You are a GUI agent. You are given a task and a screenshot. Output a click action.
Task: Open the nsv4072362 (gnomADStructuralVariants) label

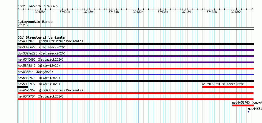point(50,90)
